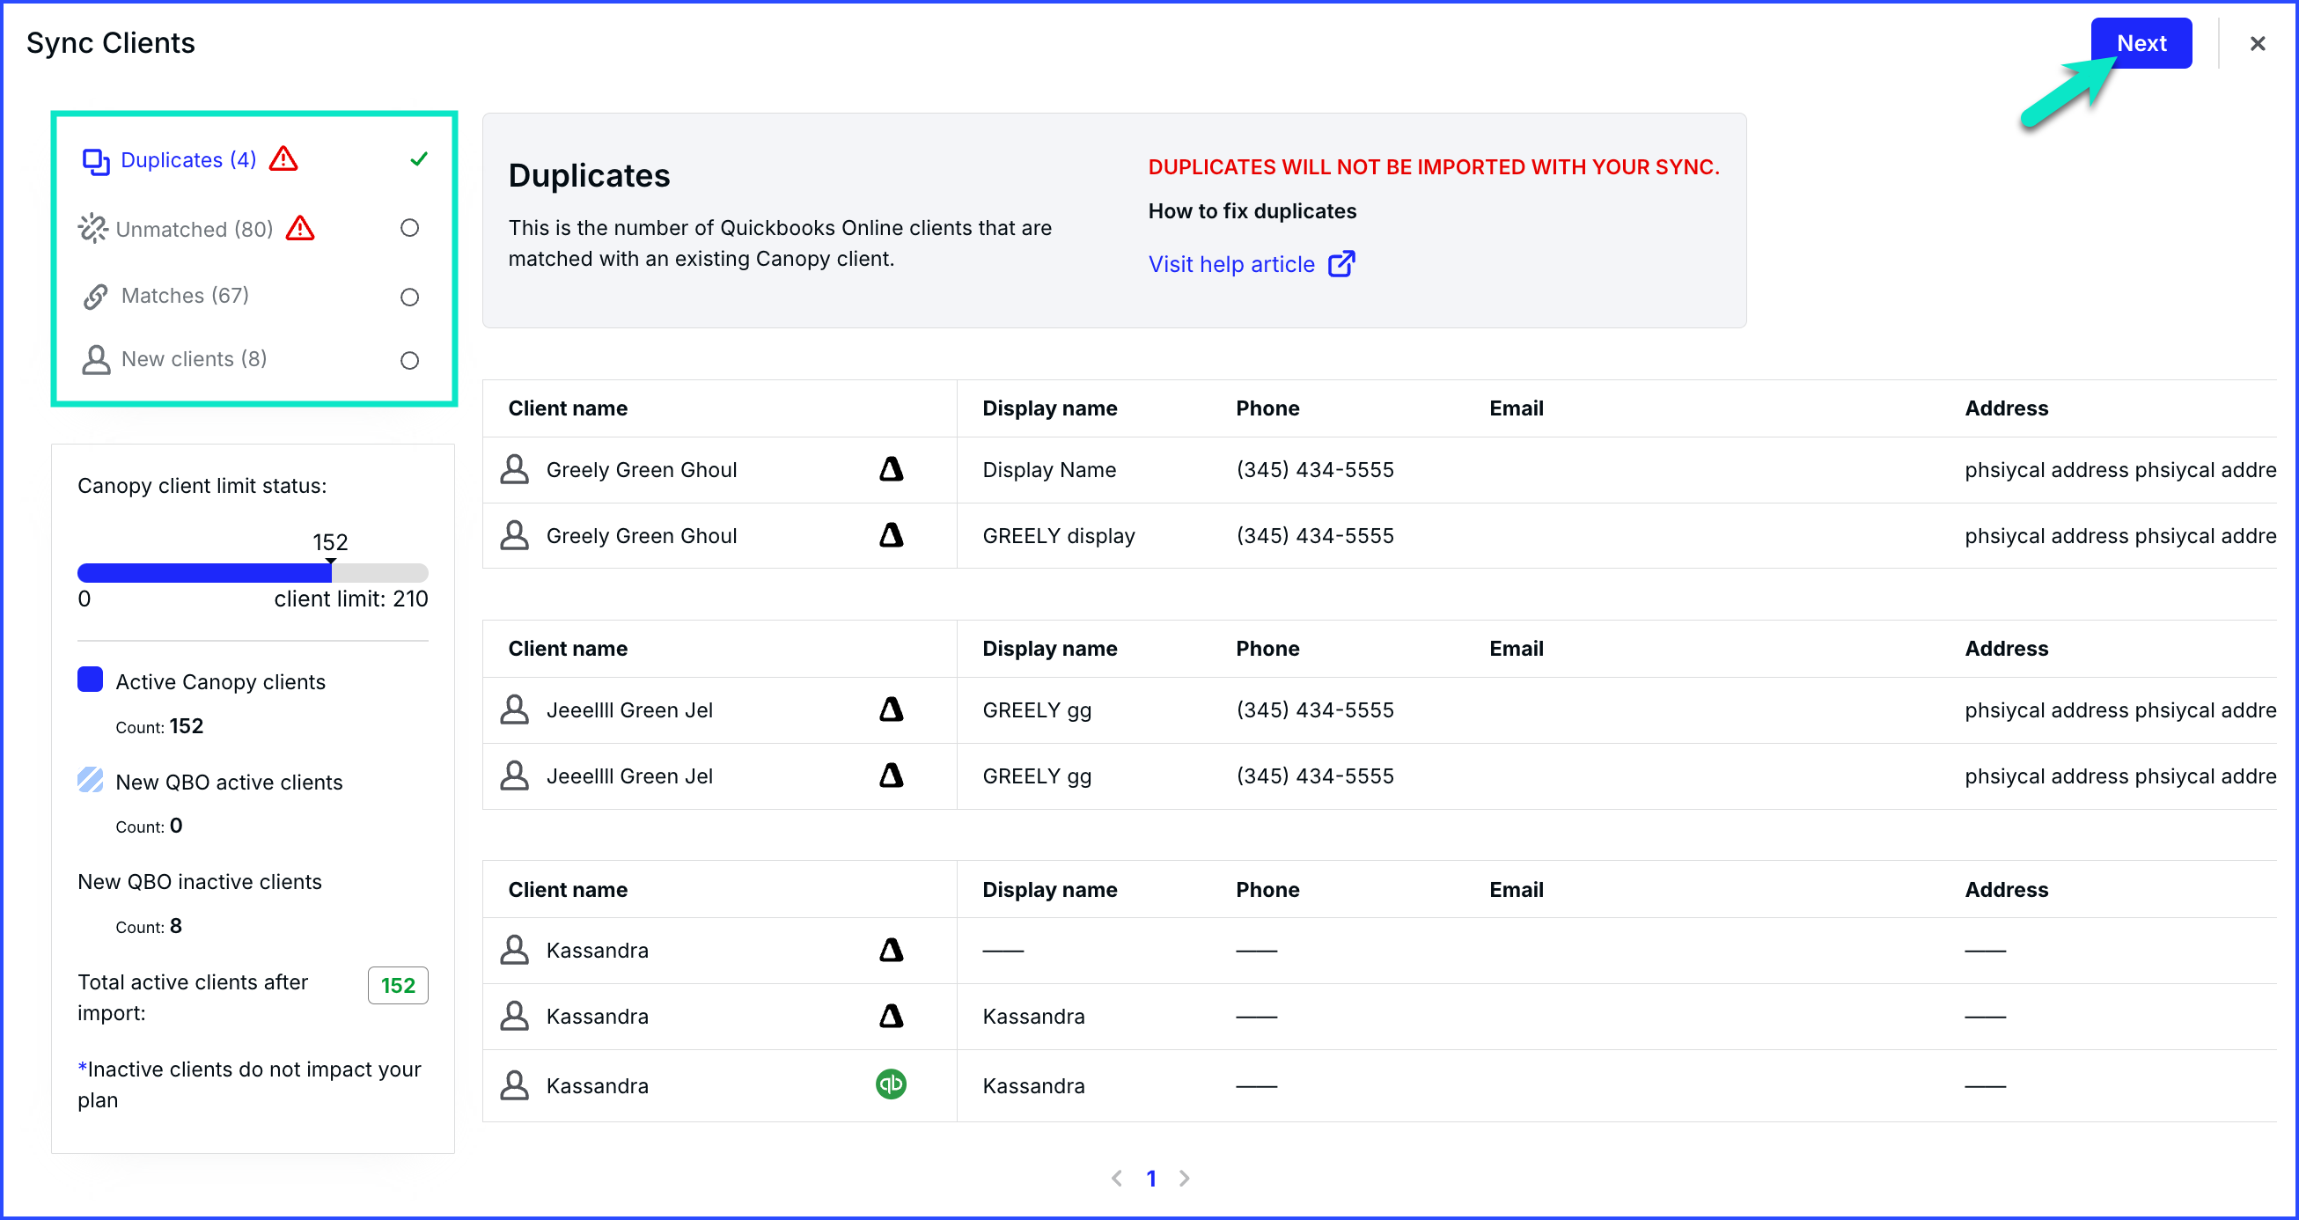Click the QuickBooks logo on third Kassandra row
The height and width of the screenshot is (1220, 2299).
891,1084
